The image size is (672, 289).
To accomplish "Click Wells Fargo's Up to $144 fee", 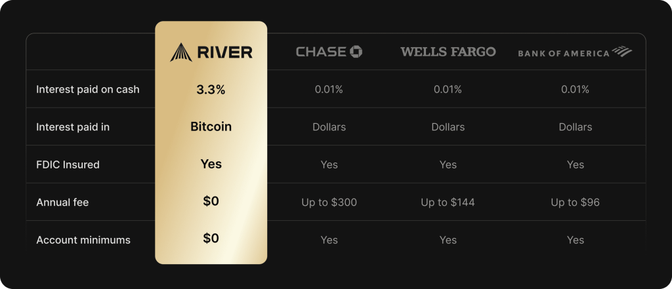I will (x=448, y=202).
